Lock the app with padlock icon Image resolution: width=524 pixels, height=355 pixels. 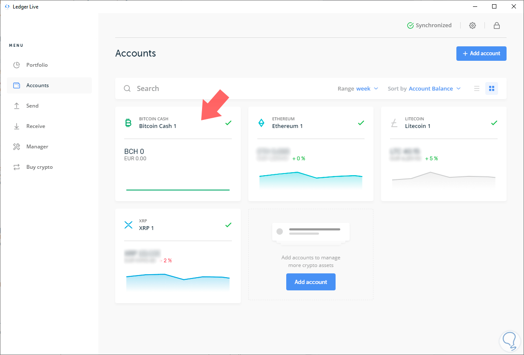point(496,26)
